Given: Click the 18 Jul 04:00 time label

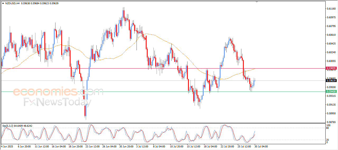Looking at the screenshot, I should (210, 146).
